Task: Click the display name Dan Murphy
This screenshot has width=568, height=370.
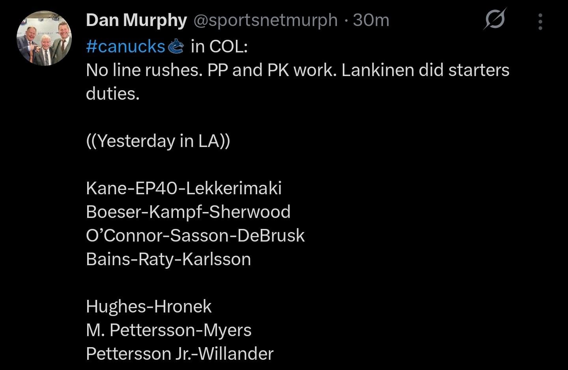Action: click(x=136, y=20)
